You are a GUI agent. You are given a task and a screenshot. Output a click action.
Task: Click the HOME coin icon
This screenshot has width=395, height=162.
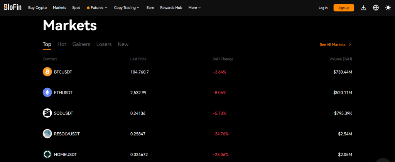point(47,154)
